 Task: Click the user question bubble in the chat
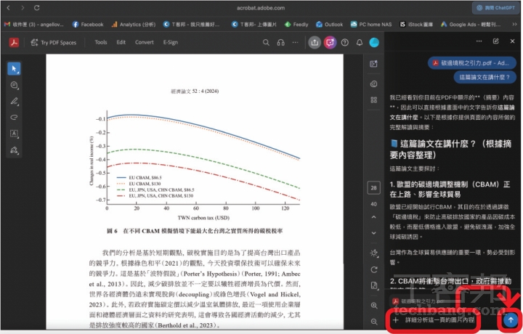click(485, 78)
